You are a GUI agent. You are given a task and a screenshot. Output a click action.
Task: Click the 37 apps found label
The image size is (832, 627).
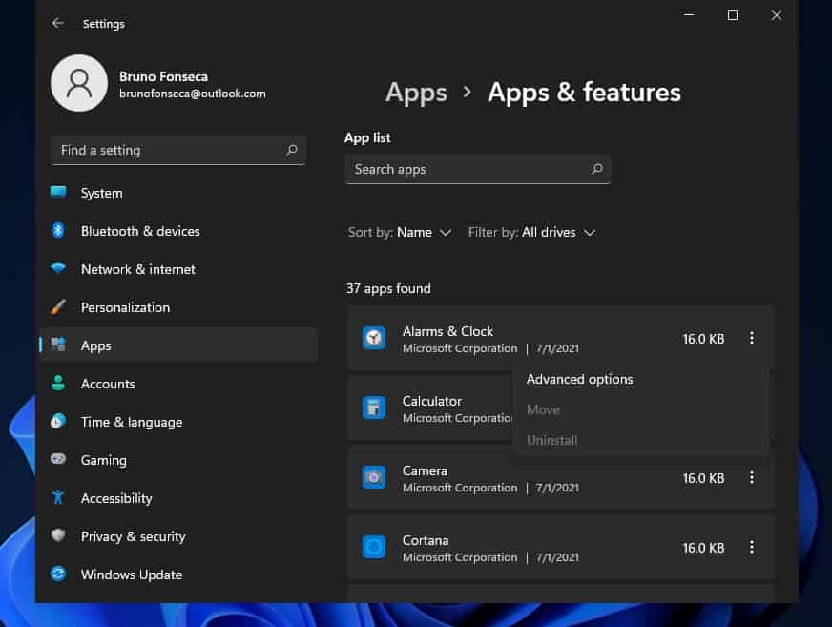[x=388, y=288]
